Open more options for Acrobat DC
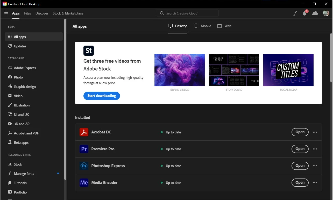Screen dimensions: 333x200 tap(315, 132)
